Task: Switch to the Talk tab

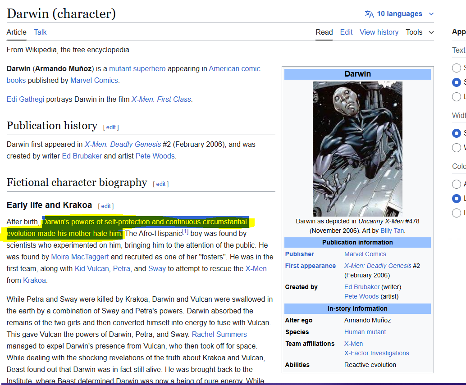Action: pos(40,32)
